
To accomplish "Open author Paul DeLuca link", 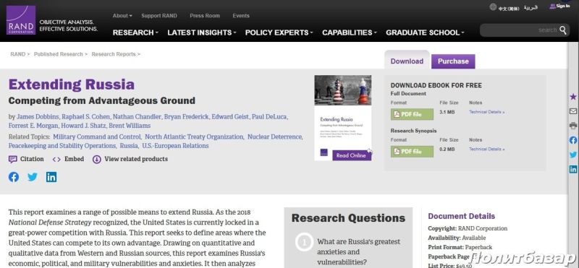I will [269, 117].
